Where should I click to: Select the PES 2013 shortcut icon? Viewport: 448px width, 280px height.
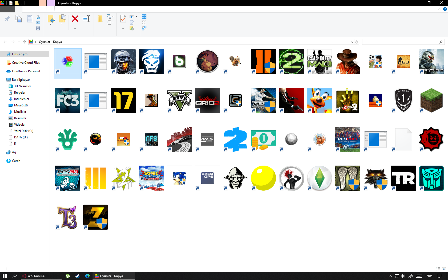67,178
